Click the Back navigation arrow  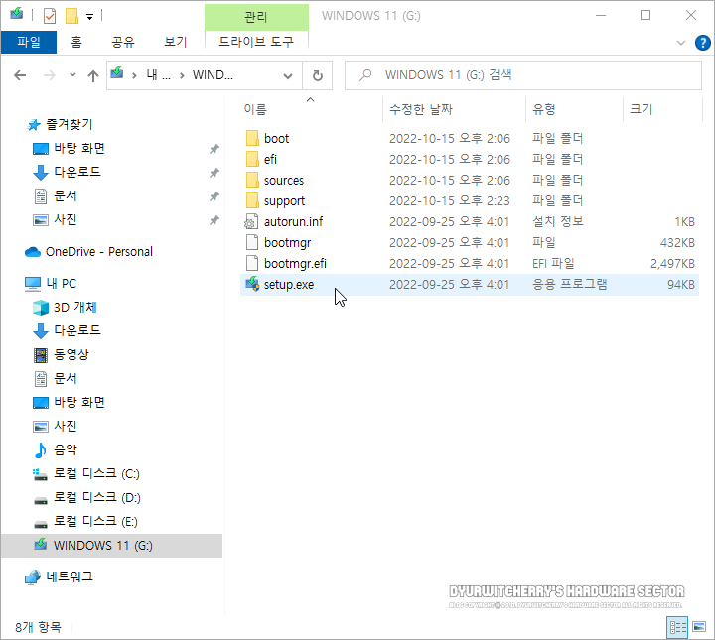point(20,75)
